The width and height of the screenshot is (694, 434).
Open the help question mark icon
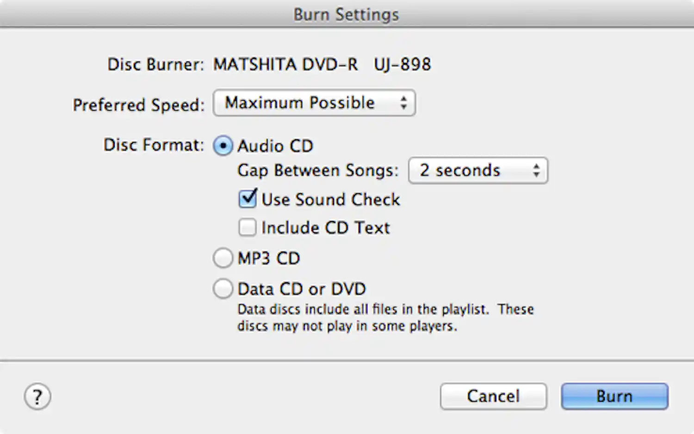click(37, 396)
